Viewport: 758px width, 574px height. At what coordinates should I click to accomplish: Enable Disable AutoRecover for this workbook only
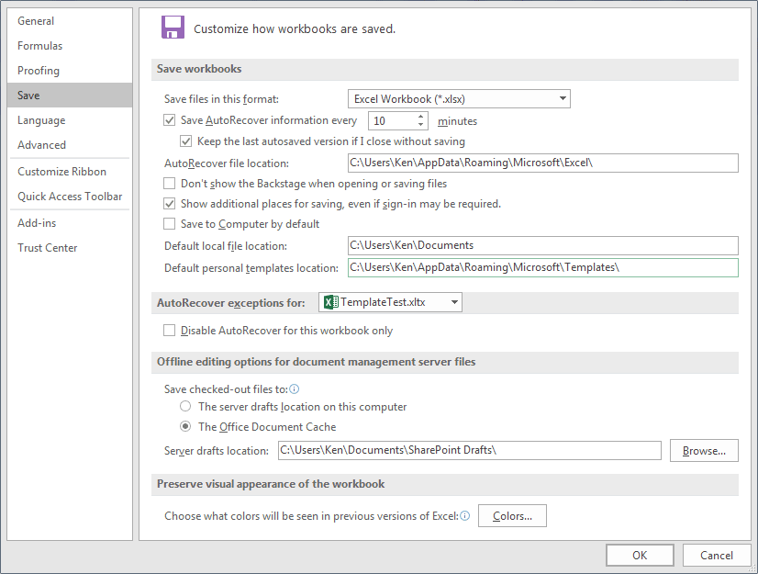pyautogui.click(x=169, y=330)
